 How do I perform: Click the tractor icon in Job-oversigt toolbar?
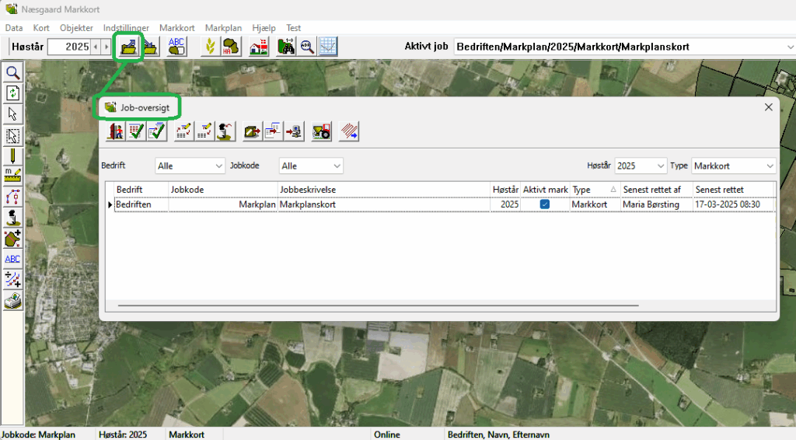(x=321, y=132)
